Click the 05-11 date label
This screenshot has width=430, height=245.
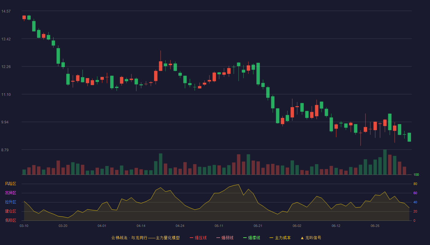tap(219, 226)
